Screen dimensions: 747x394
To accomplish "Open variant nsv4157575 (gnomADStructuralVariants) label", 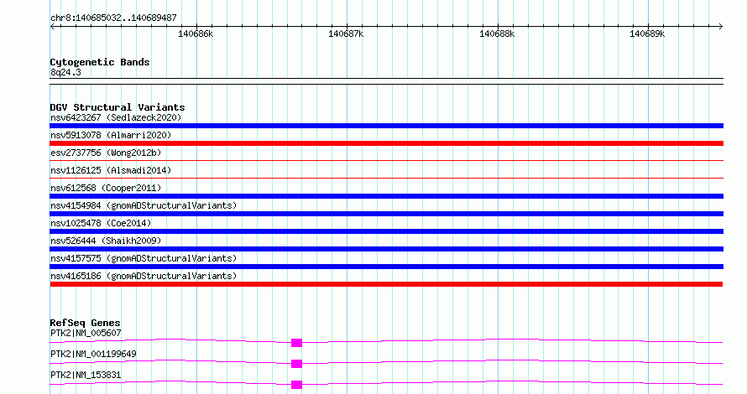I will tap(144, 258).
